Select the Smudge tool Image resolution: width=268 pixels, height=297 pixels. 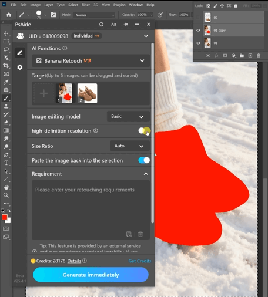coord(6,139)
